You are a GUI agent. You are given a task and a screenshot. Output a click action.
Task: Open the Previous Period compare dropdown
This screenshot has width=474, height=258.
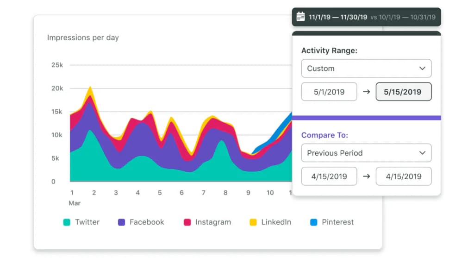[x=366, y=153]
